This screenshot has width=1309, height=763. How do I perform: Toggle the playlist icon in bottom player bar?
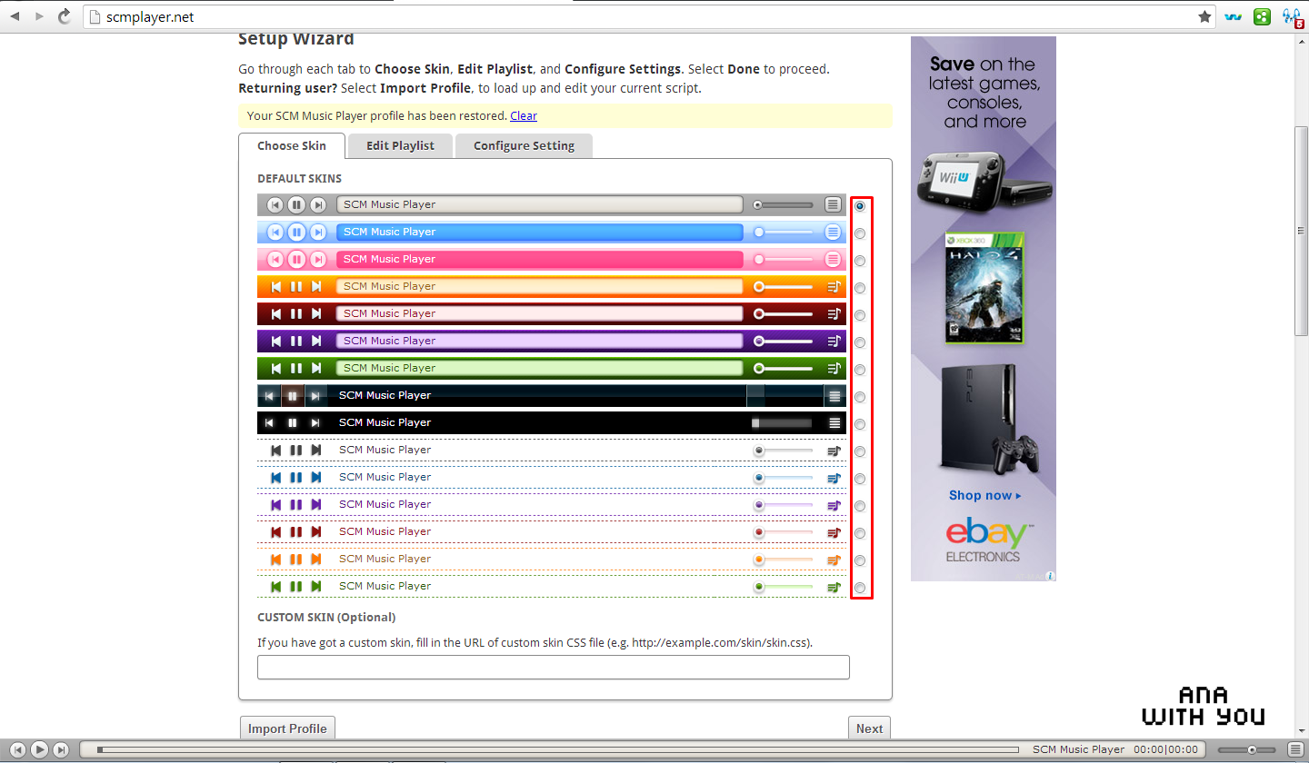tap(1294, 749)
